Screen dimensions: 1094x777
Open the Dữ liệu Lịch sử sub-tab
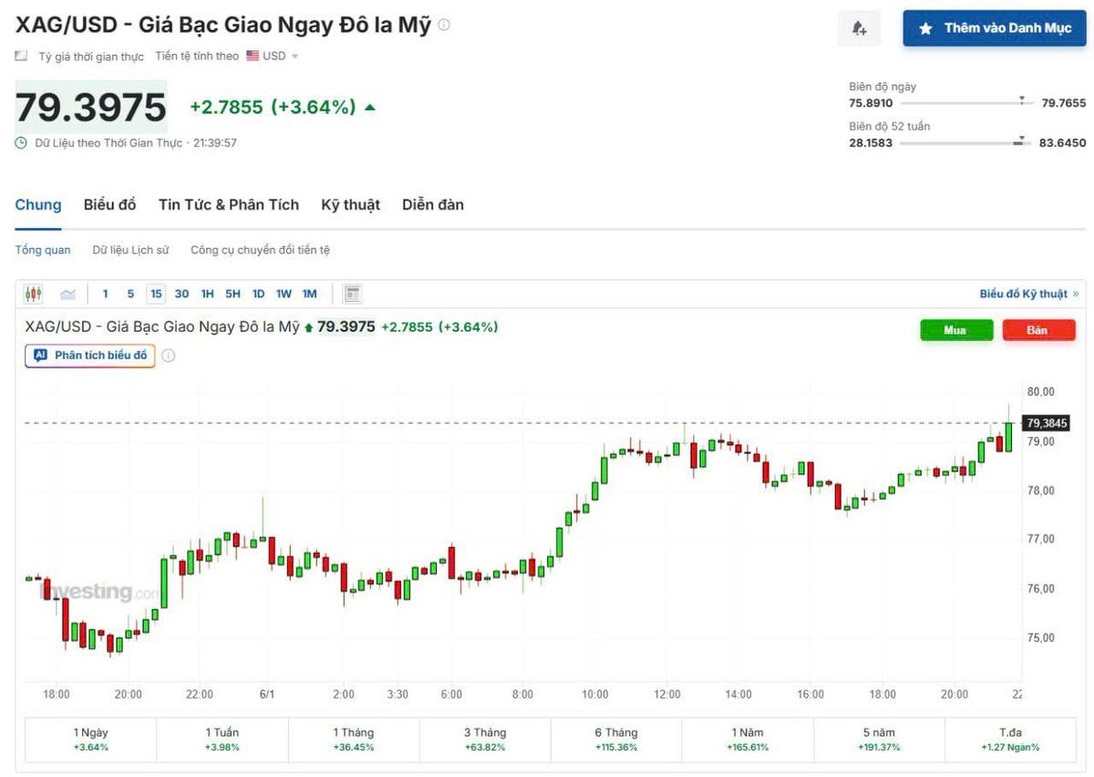coord(130,250)
